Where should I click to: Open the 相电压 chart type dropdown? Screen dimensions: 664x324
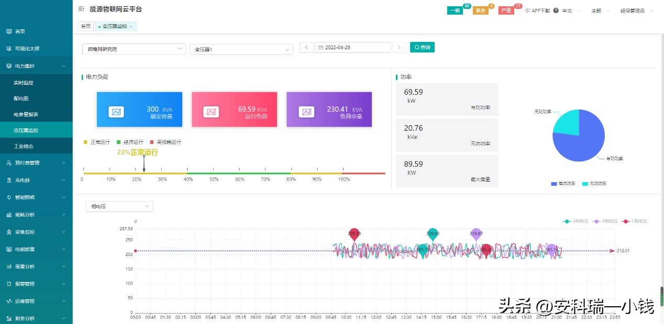119,206
